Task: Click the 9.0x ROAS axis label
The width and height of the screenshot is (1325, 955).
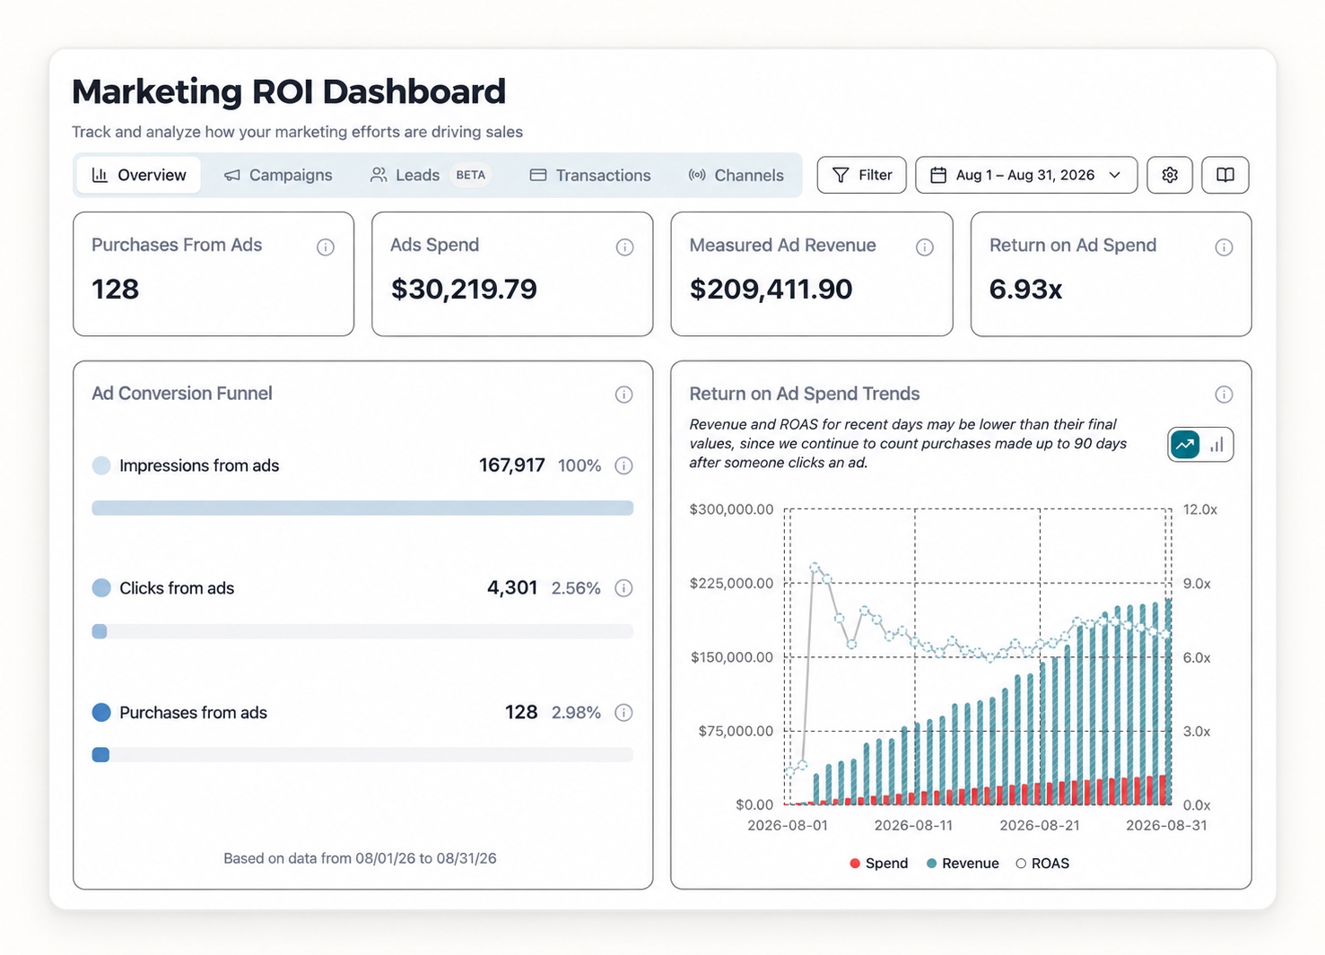Action: [x=1197, y=583]
